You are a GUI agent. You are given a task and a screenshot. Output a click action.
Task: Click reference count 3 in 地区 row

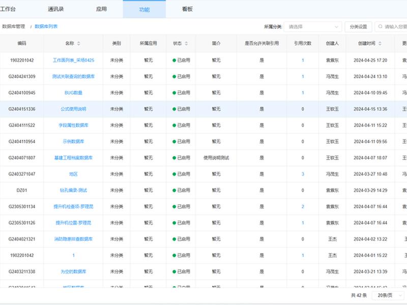tap(303, 174)
